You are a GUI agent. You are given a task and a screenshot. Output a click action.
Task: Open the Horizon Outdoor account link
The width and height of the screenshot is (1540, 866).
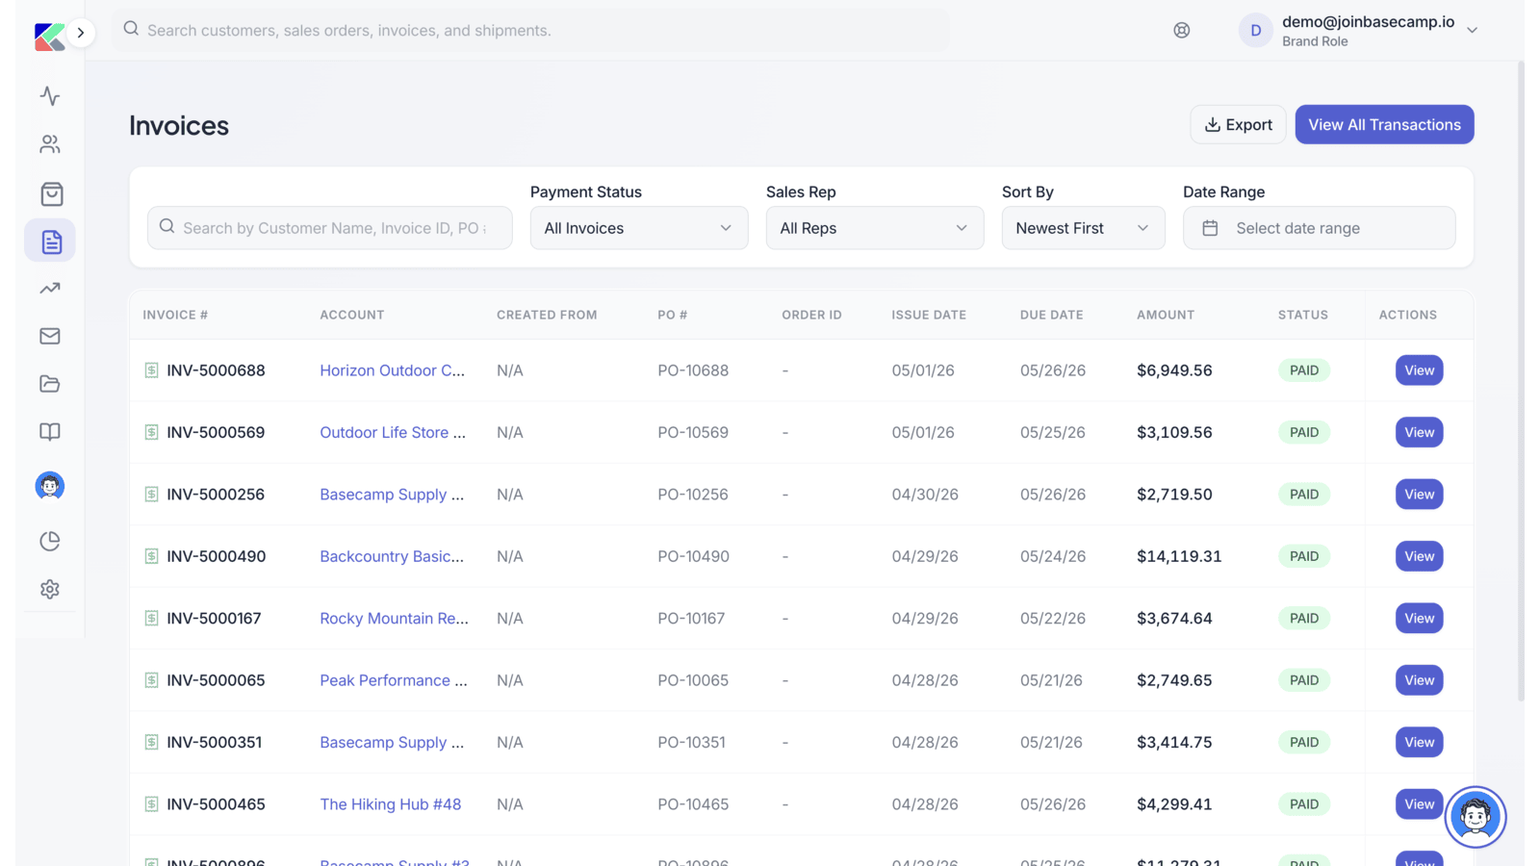click(x=392, y=370)
